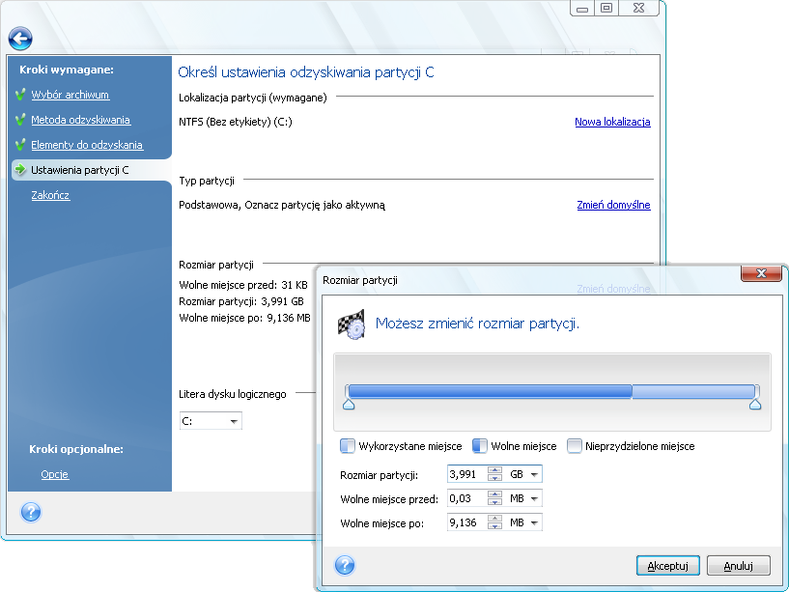Click the green checkmark beside Metoda odzyskiwania
This screenshot has height=592, width=789.
(x=20, y=120)
